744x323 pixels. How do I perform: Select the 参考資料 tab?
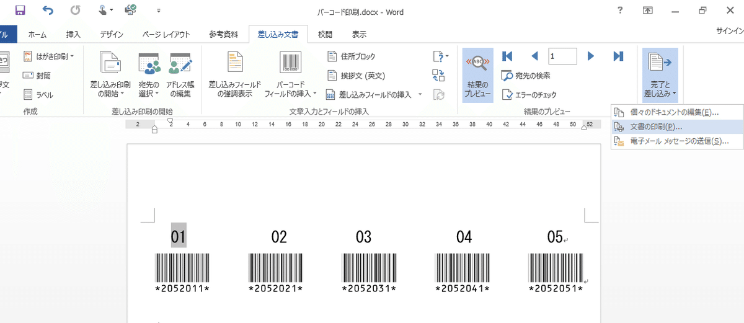(223, 35)
